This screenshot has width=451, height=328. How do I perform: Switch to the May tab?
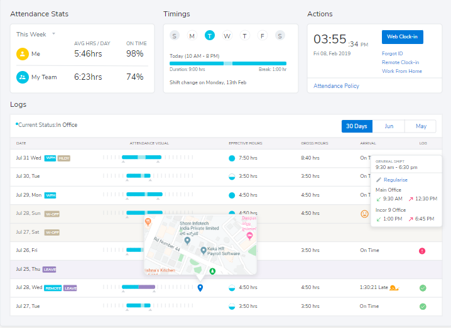coord(421,126)
